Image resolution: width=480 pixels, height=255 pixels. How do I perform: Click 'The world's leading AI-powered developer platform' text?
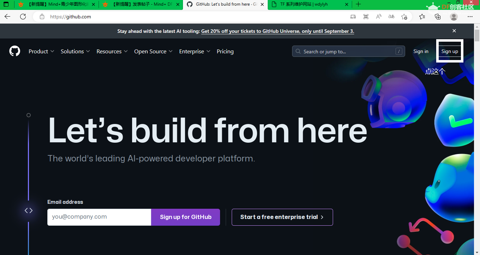(151, 159)
